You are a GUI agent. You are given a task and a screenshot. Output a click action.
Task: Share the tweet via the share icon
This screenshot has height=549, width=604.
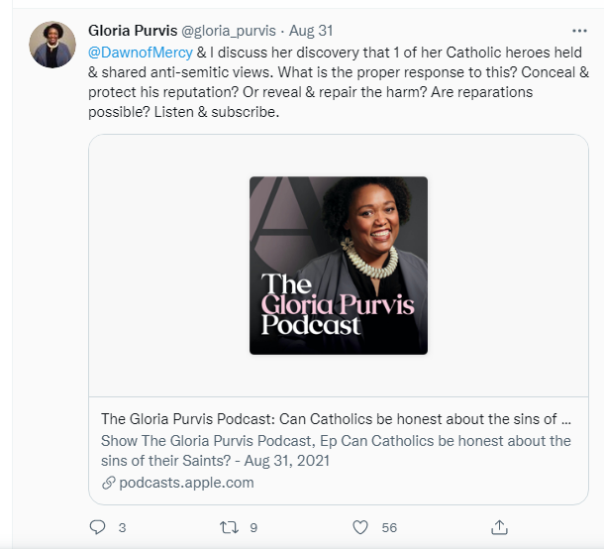[x=500, y=527]
